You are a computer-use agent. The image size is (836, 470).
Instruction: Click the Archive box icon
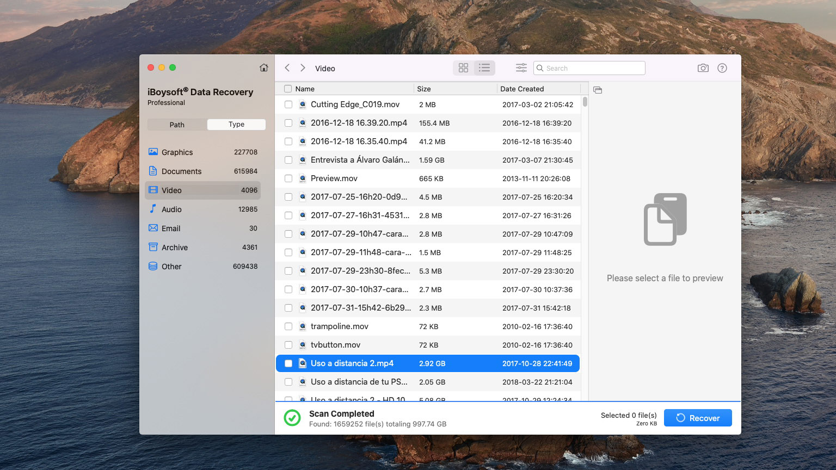pyautogui.click(x=153, y=247)
